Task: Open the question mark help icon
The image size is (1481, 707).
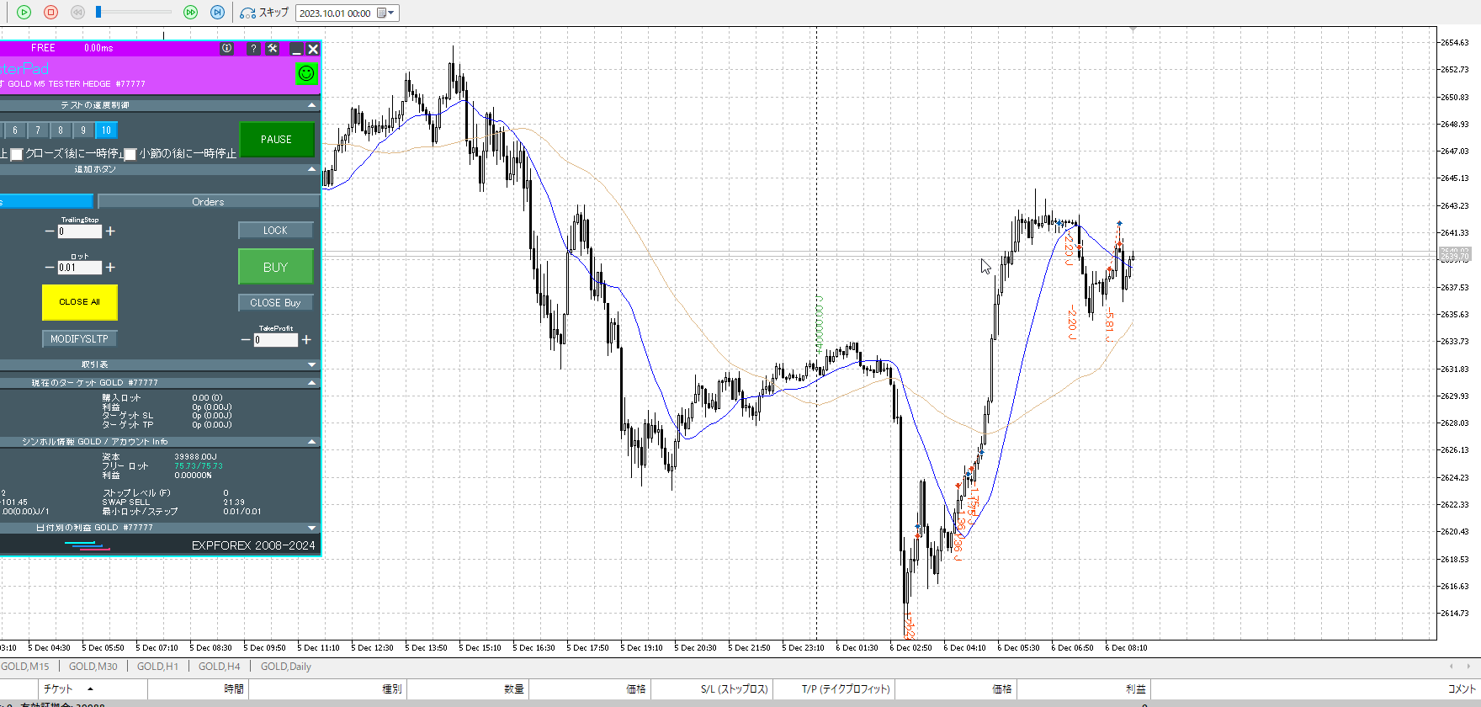Action: 253,49
